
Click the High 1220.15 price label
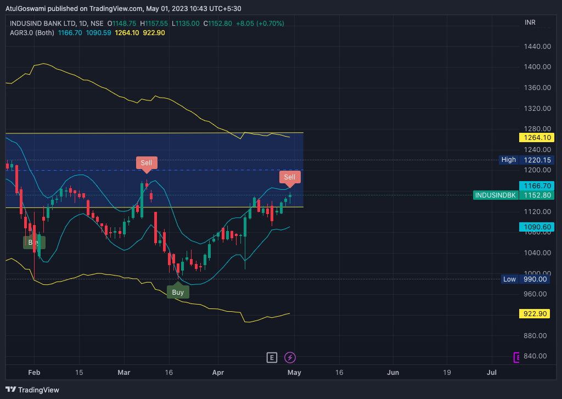tap(526, 160)
